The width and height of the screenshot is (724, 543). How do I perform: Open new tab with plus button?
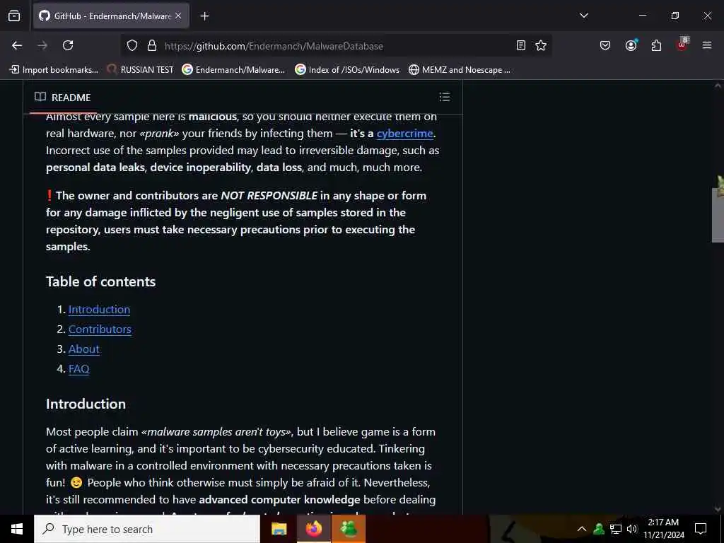coord(204,16)
